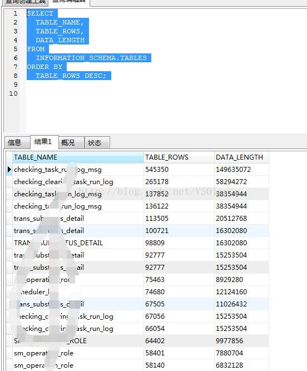
Task: Select the 11026432 cell
Action: [x=241, y=304]
